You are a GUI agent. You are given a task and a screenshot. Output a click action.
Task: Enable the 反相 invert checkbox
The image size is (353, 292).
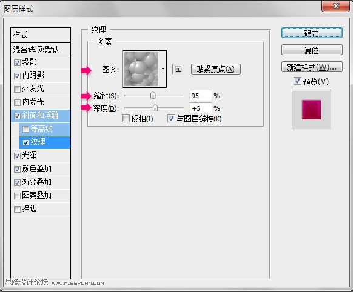126,119
